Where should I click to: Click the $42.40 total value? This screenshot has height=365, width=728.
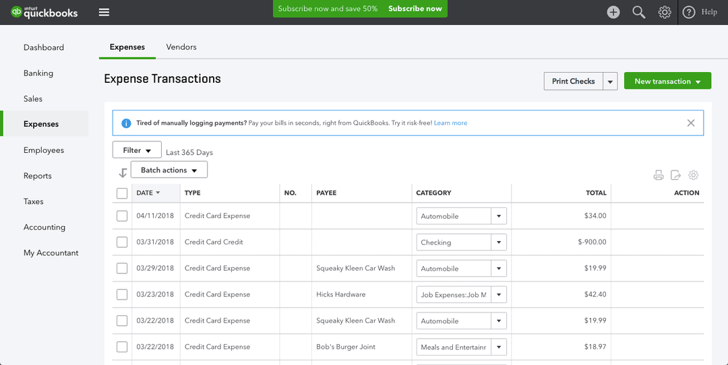(595, 294)
